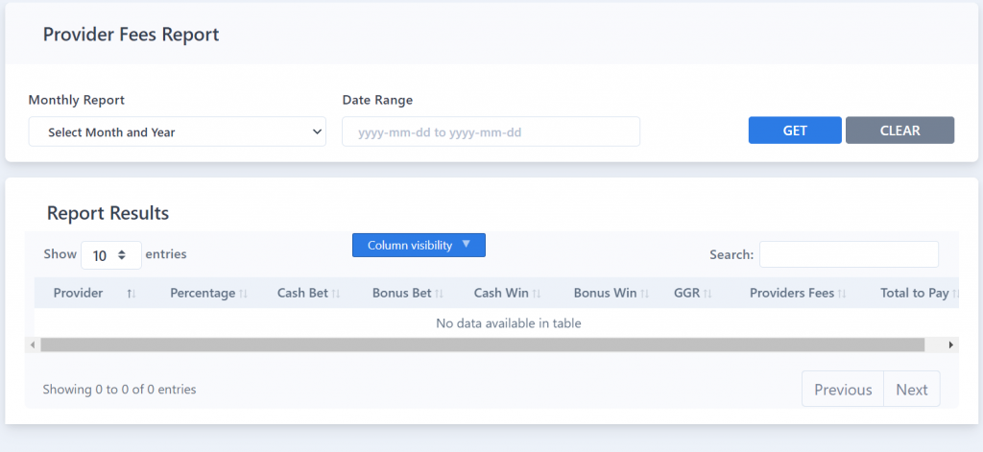Screen dimensions: 983x452
Task: Click the table's horizontal scrollbar thumb
Action: (x=483, y=345)
